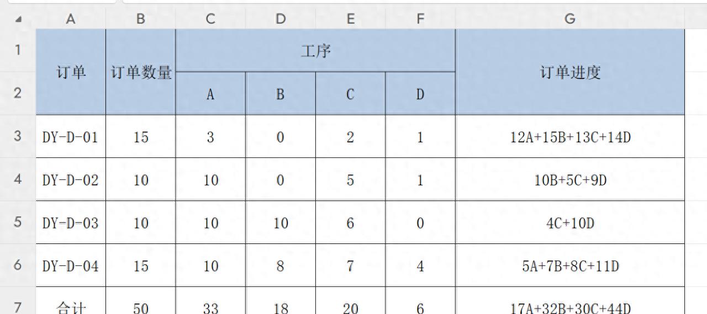Select cell containing DY-D-01

pyautogui.click(x=71, y=137)
